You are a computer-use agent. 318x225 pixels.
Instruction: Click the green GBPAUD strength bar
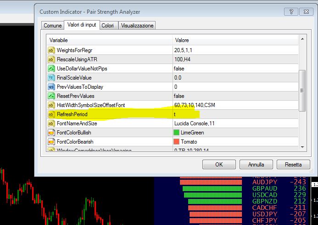click(x=212, y=188)
